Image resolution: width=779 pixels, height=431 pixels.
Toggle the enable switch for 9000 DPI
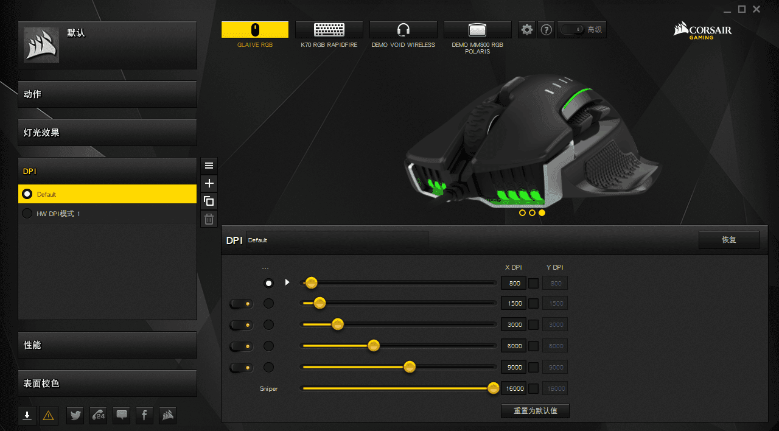[242, 367]
